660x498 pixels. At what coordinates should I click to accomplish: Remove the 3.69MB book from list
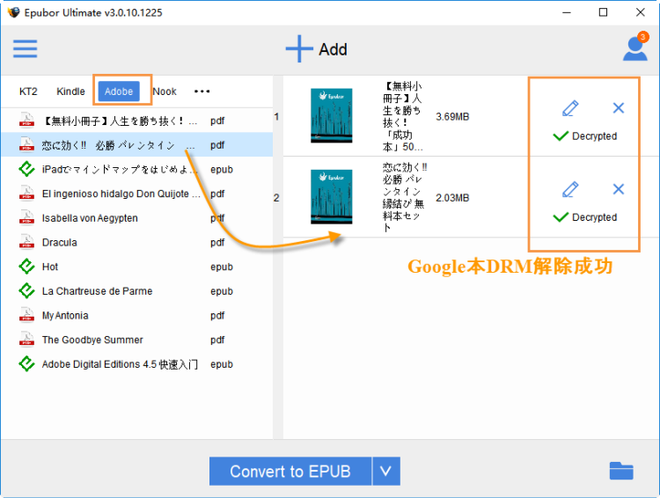(x=619, y=108)
